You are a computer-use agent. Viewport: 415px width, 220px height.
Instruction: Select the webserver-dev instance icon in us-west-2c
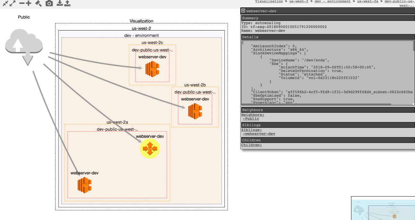coord(153,69)
